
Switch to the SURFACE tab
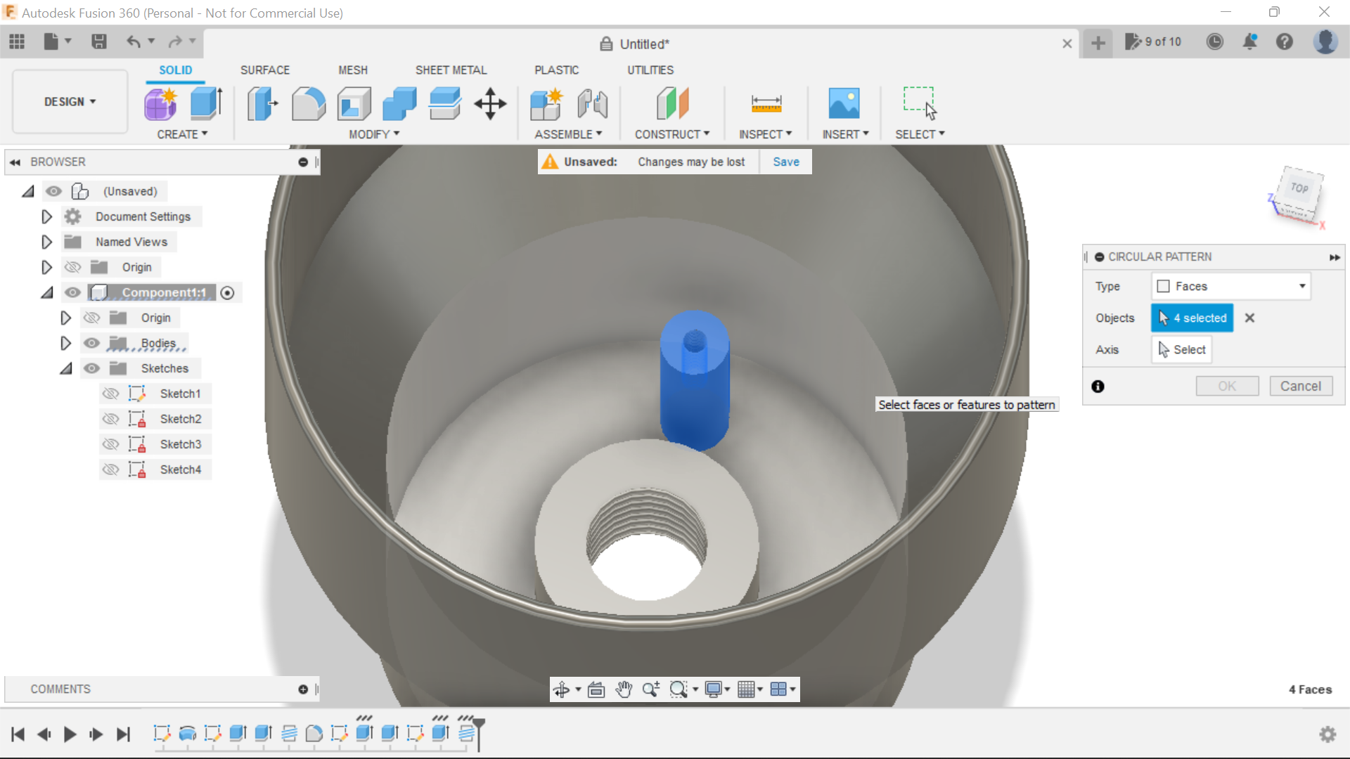(265, 70)
